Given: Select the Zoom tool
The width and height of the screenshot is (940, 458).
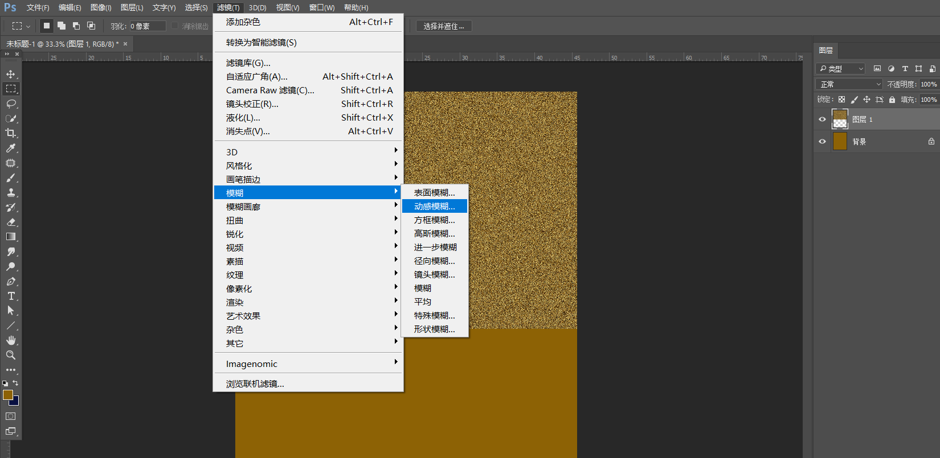Looking at the screenshot, I should click(11, 355).
